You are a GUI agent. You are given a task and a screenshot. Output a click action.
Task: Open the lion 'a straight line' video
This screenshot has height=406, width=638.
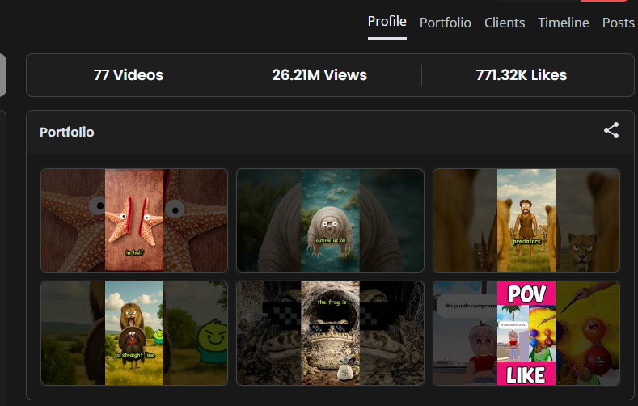(x=134, y=333)
